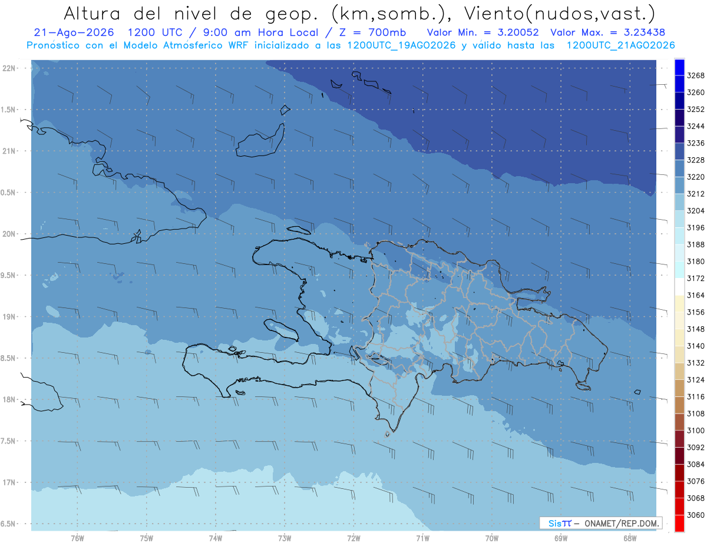Click the '3100' legend value
The width and height of the screenshot is (707, 546).
pyautogui.click(x=696, y=431)
